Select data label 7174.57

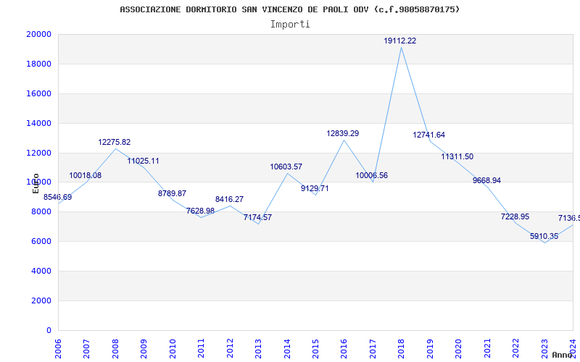(x=257, y=218)
